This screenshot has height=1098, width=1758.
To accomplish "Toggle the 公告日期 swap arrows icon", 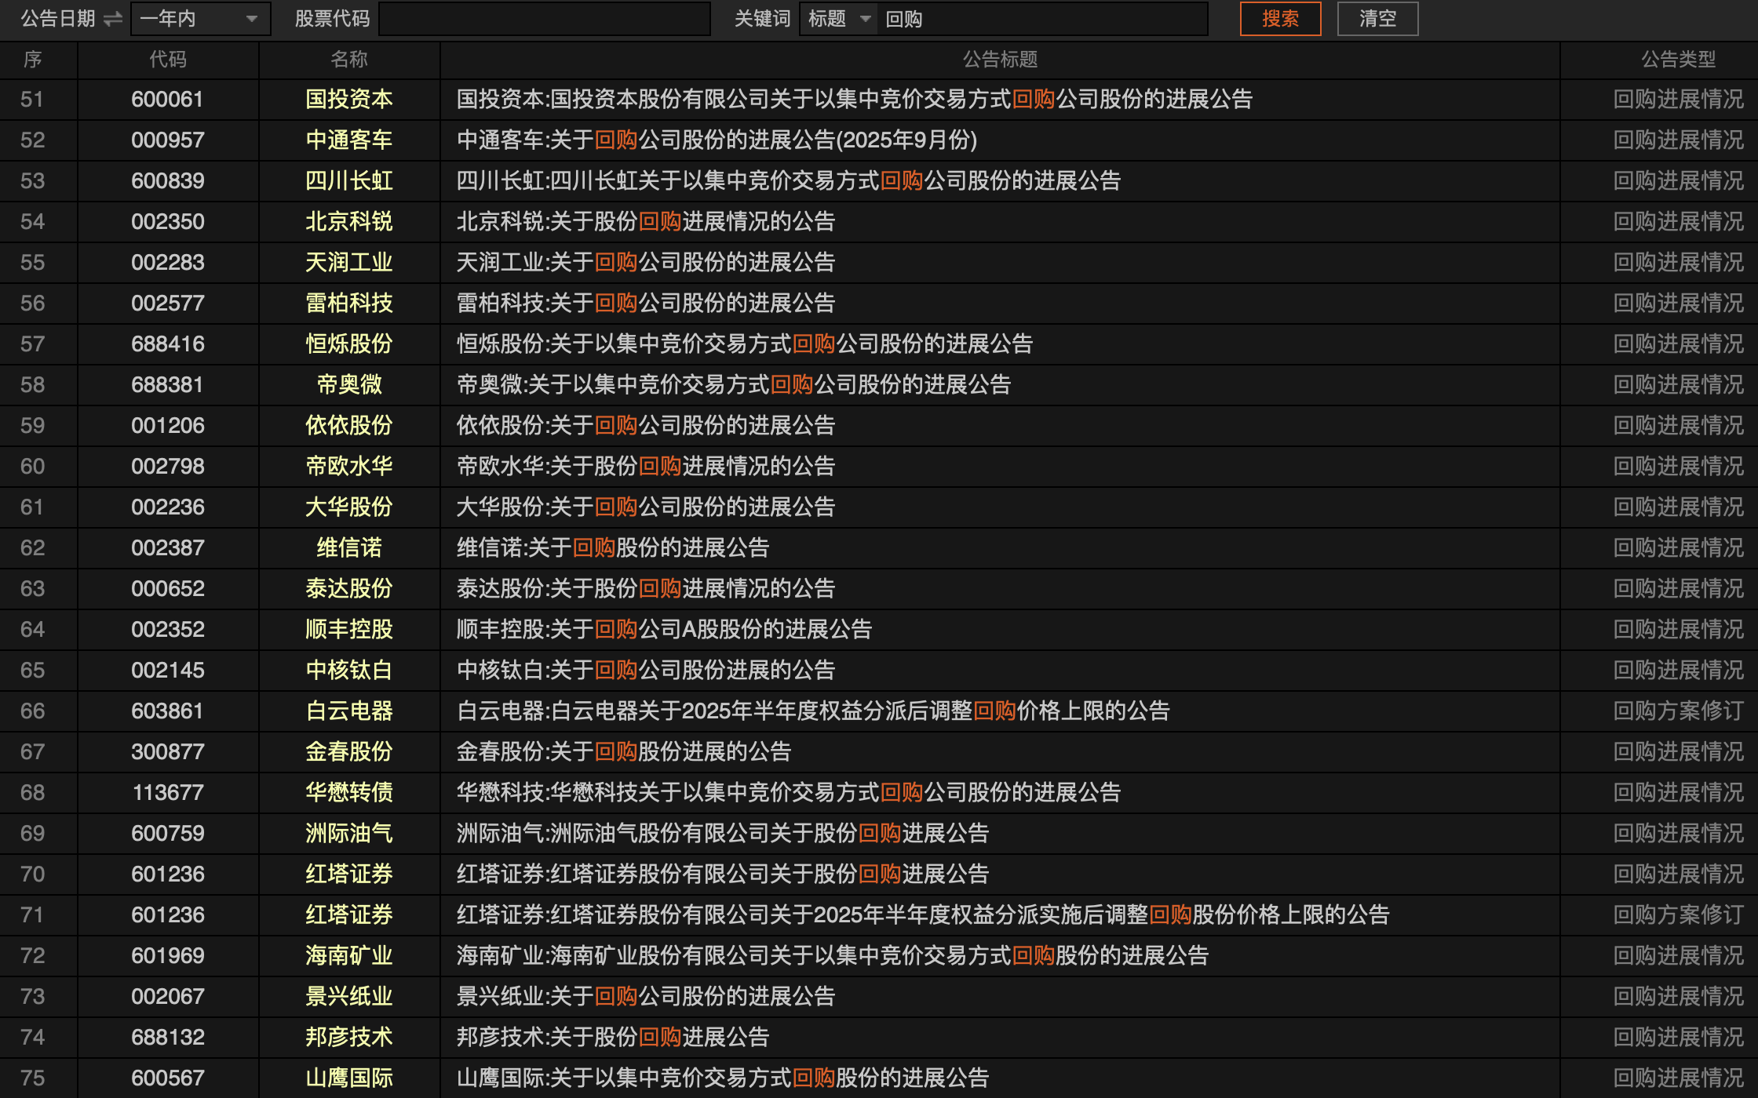I will coord(113,19).
